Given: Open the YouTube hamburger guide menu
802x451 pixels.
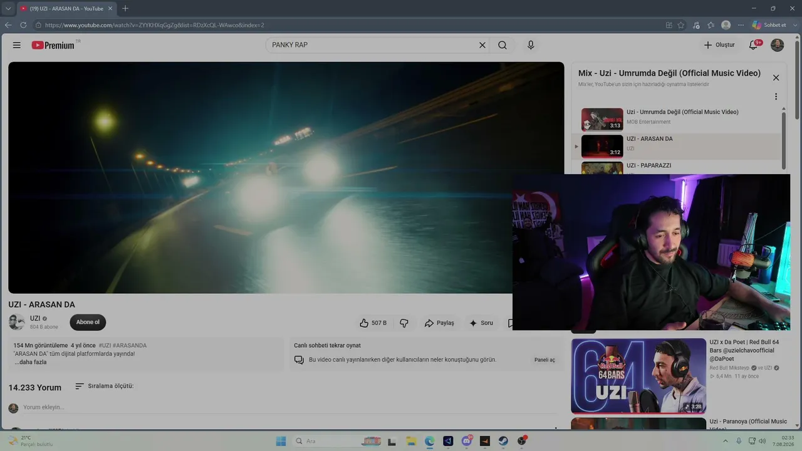Looking at the screenshot, I should coord(17,45).
